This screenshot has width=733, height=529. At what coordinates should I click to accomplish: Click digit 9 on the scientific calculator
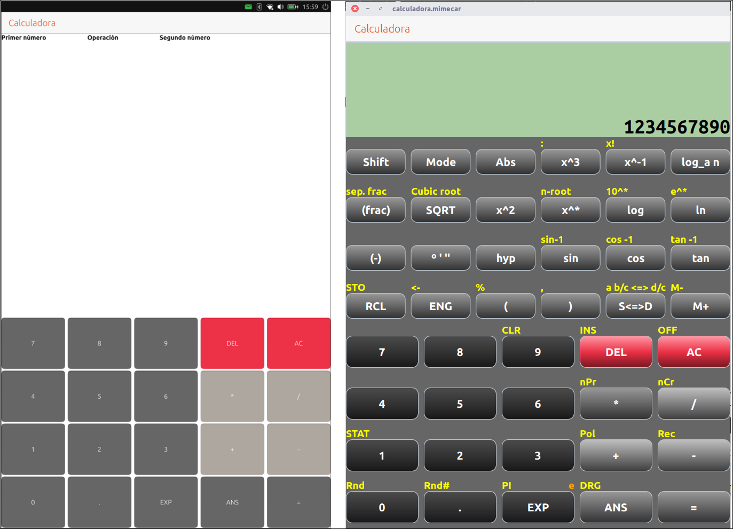[538, 352]
